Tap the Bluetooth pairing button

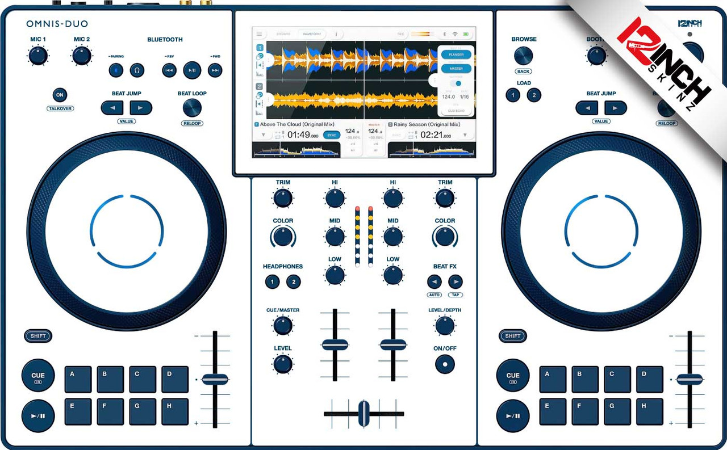(116, 70)
